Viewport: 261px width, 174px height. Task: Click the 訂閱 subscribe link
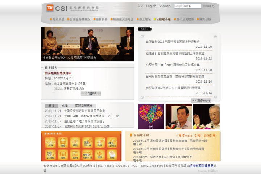[198, 135]
